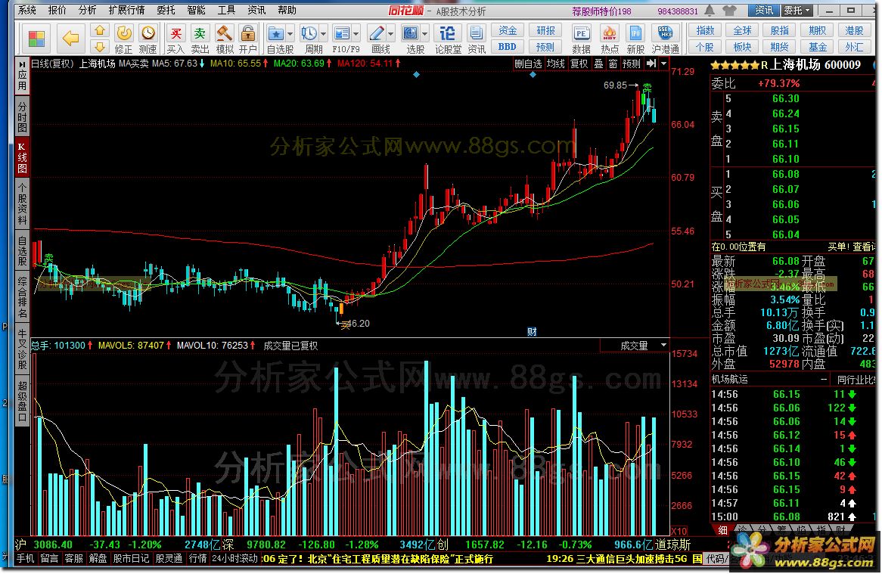882x574 pixels.
Task: Switch to the 综合排名 sidebar tab
Action: tap(23, 297)
